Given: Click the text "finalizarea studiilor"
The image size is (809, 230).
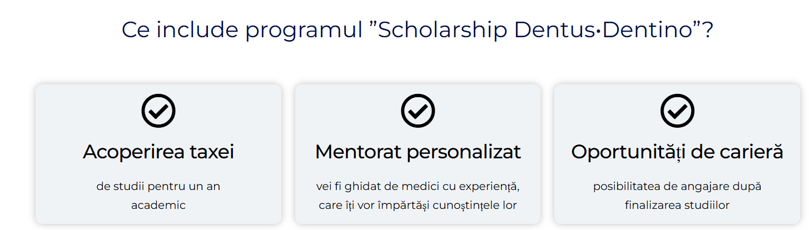Looking at the screenshot, I should [677, 205].
